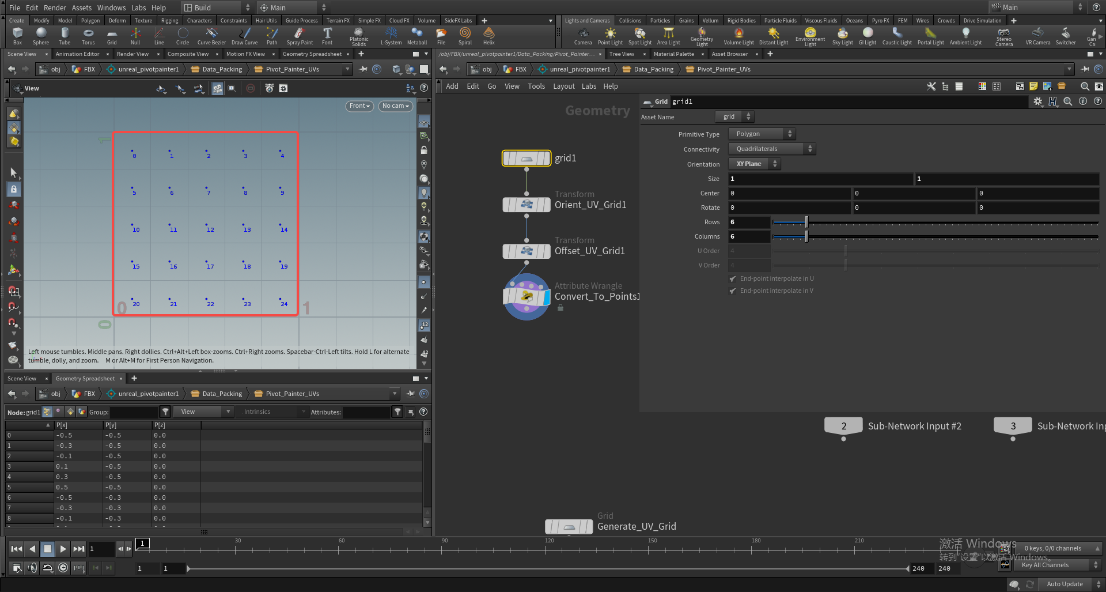Image resolution: width=1106 pixels, height=592 pixels.
Task: Click the Rows slider handle
Action: tap(806, 222)
